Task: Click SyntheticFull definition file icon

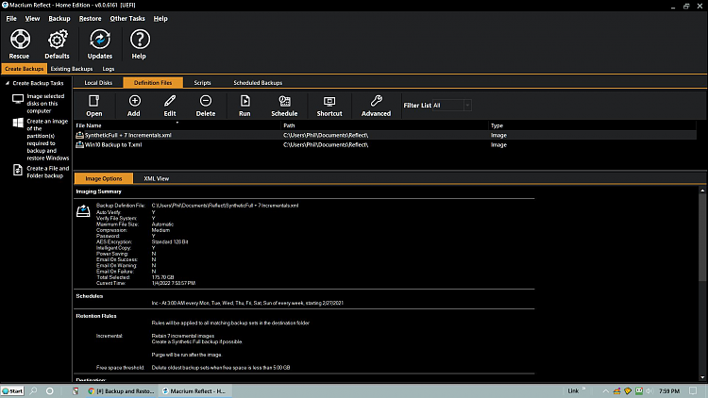Action: pos(79,135)
